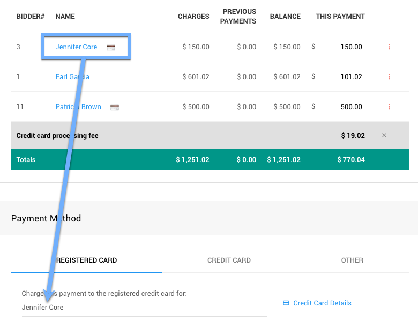Click the card icon beside Jennifer Core
The width and height of the screenshot is (418, 322).
111,47
